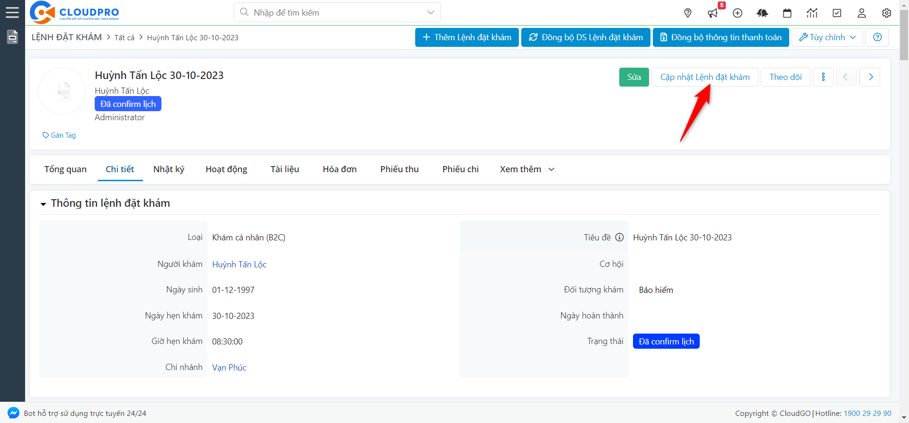Click Trạng thái Đã confirm lịch badge

(x=666, y=341)
